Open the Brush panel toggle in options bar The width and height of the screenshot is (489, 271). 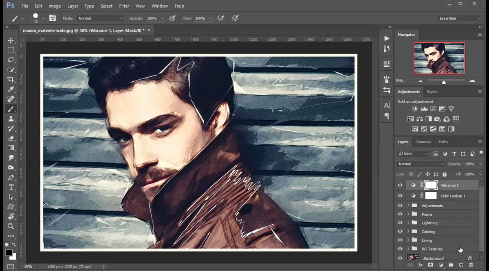pyautogui.click(x=53, y=18)
